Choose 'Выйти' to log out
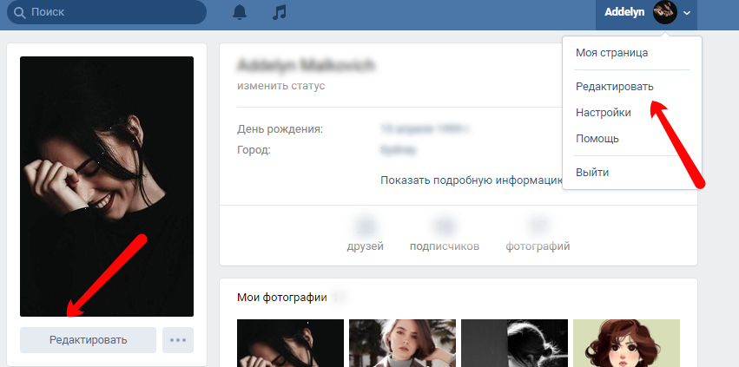739x367 pixels. tap(592, 172)
